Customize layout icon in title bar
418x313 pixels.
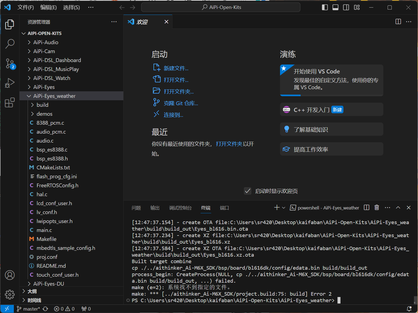coord(357,7)
